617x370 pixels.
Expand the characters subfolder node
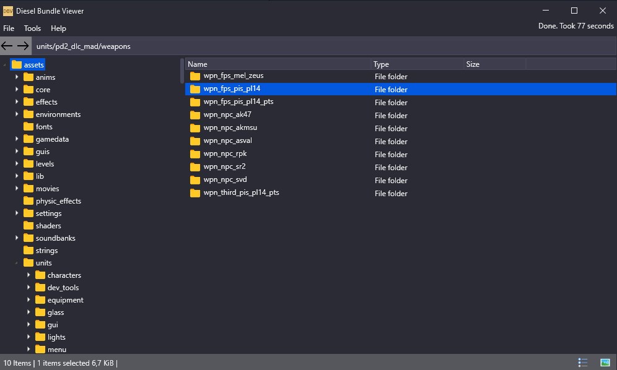[29, 275]
